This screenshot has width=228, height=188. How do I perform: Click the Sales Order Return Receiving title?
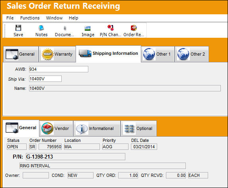[x=63, y=6]
